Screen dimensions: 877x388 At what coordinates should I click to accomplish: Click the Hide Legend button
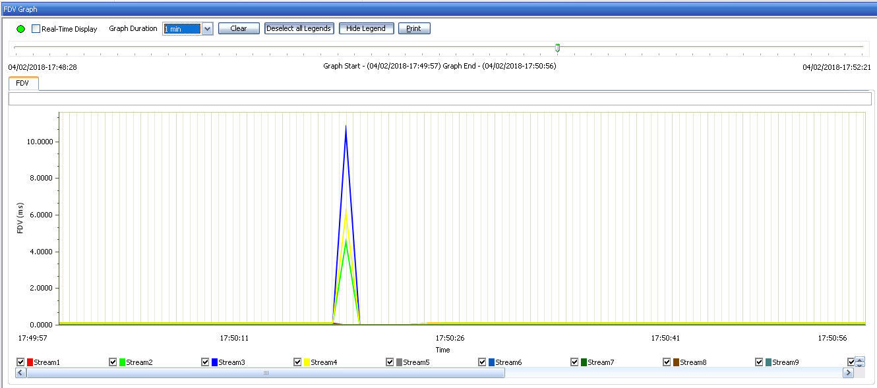(x=366, y=28)
